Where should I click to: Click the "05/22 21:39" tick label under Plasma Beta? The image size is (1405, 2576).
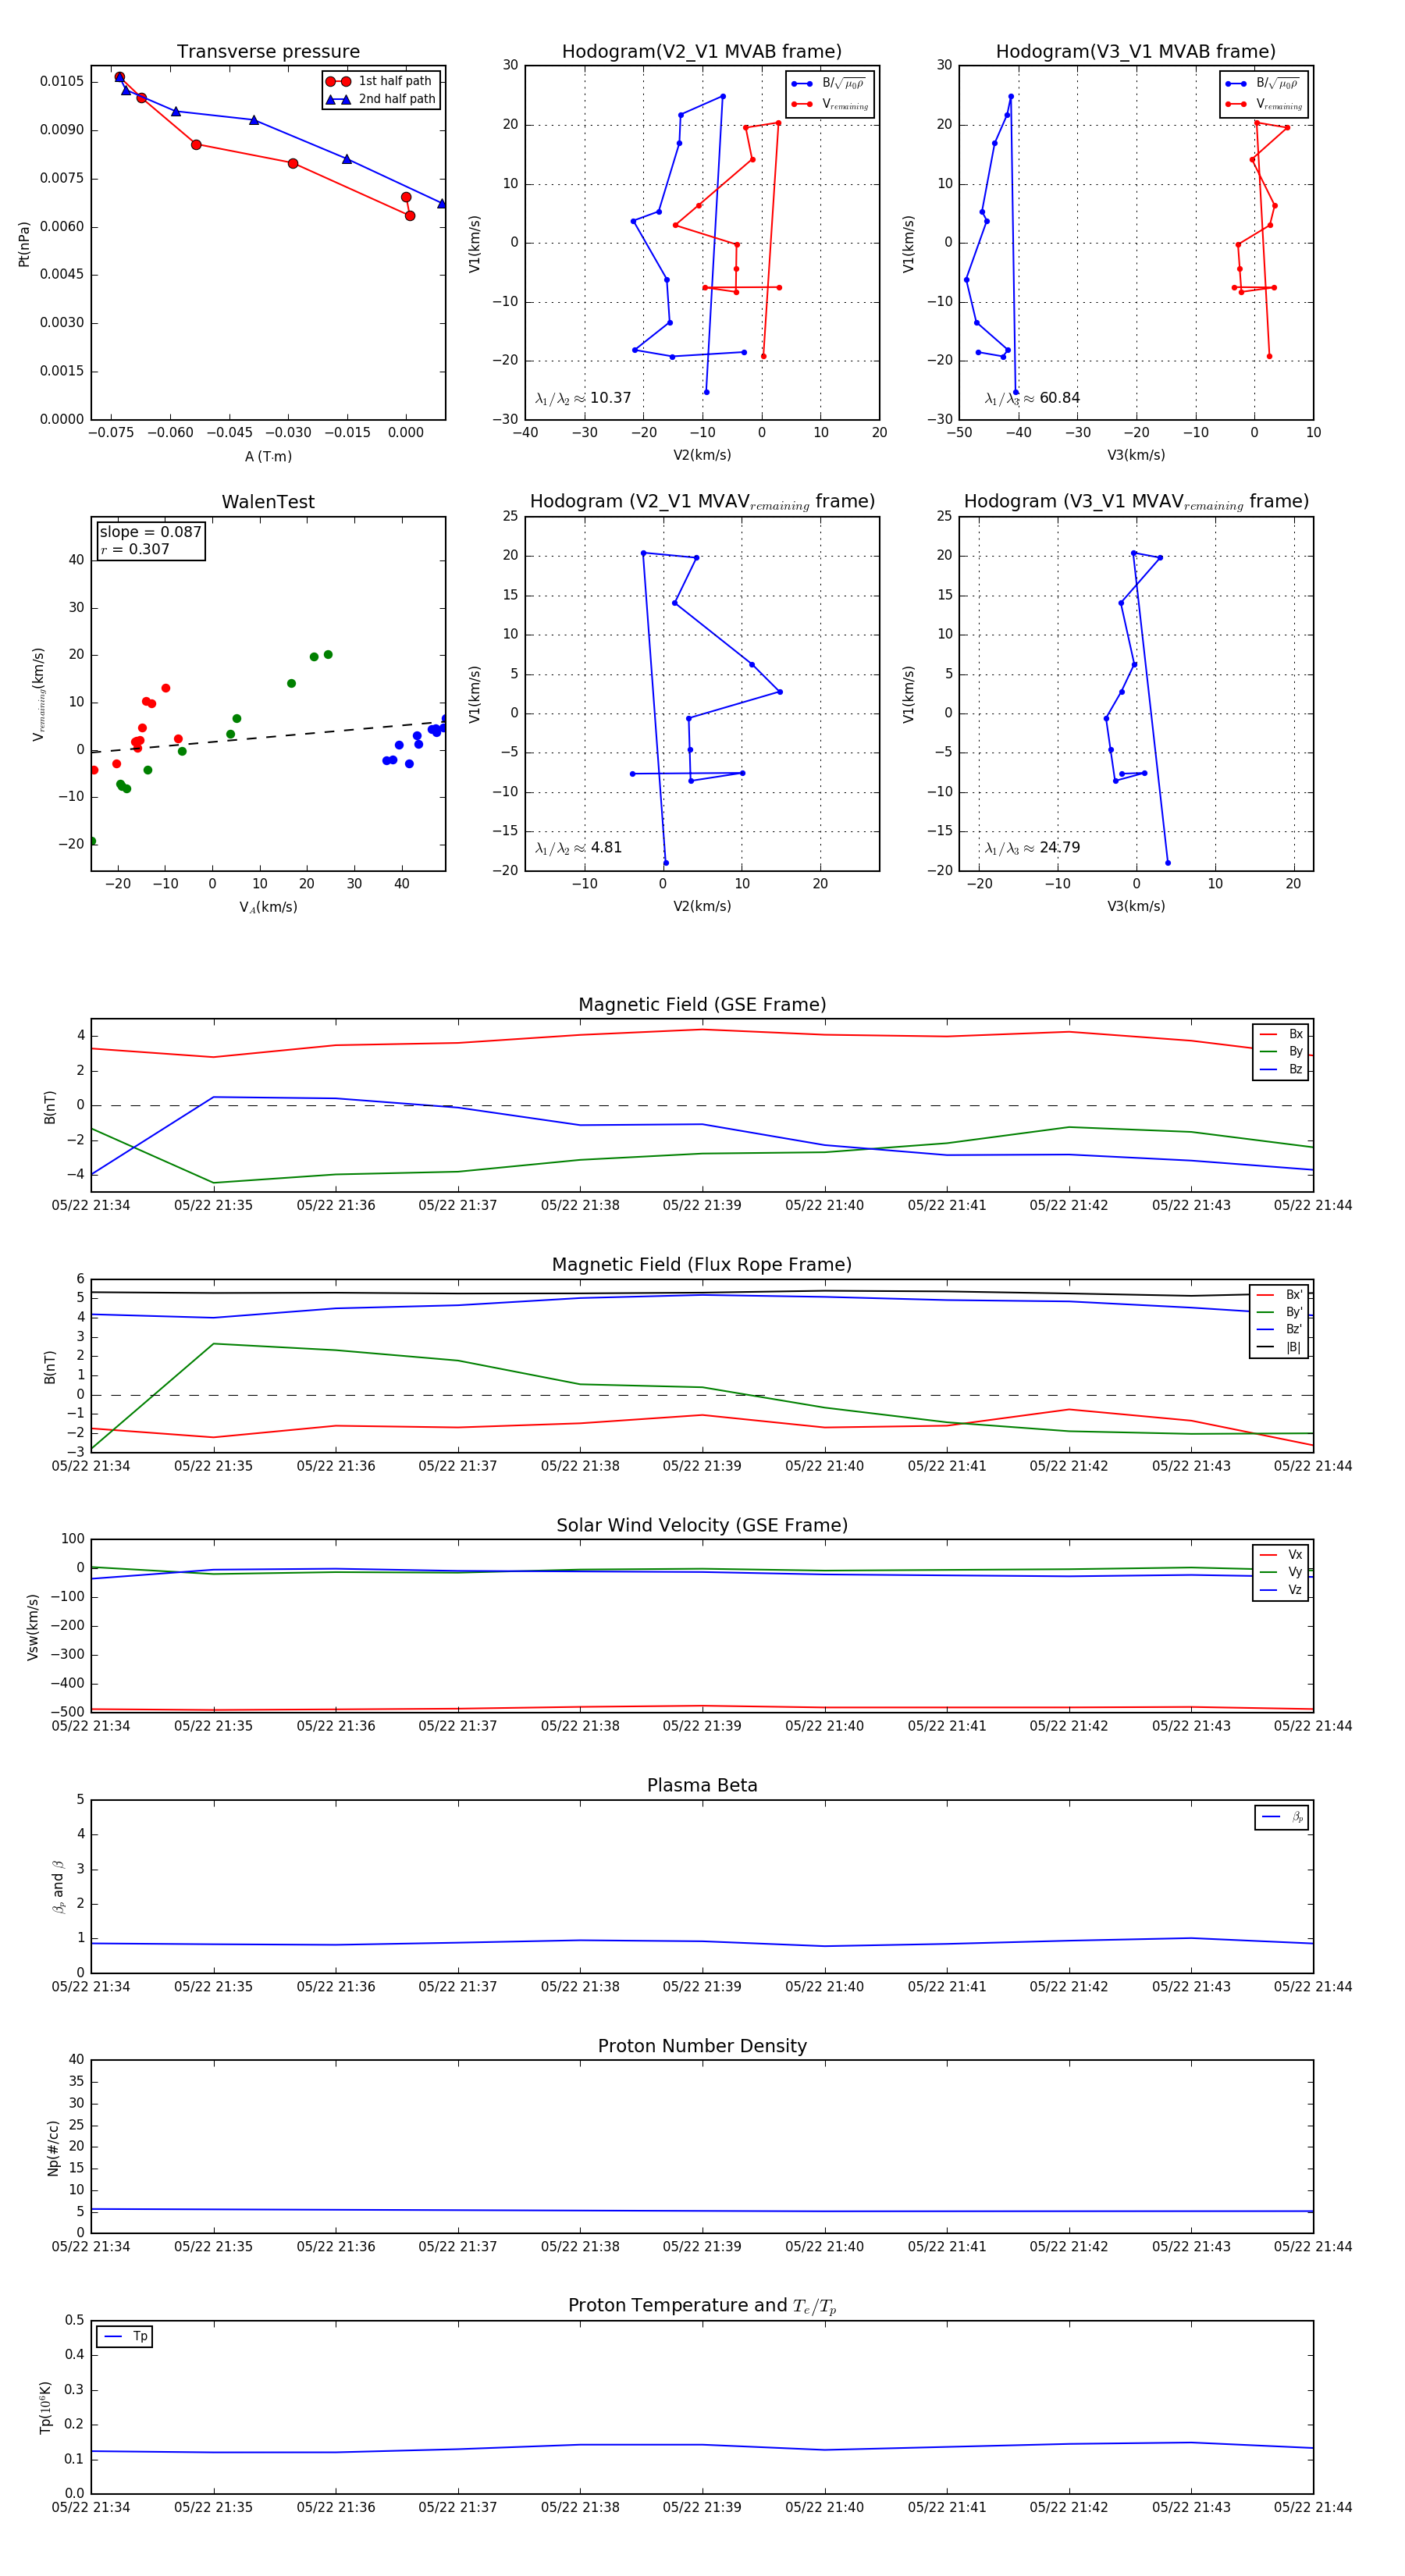702,1987
